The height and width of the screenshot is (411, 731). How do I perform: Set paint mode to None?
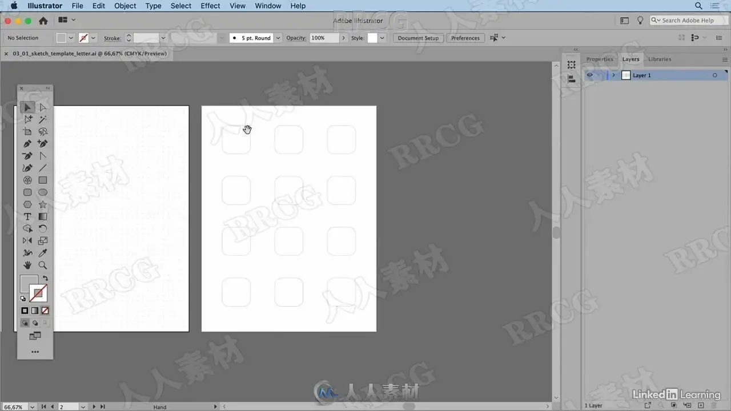(45, 311)
